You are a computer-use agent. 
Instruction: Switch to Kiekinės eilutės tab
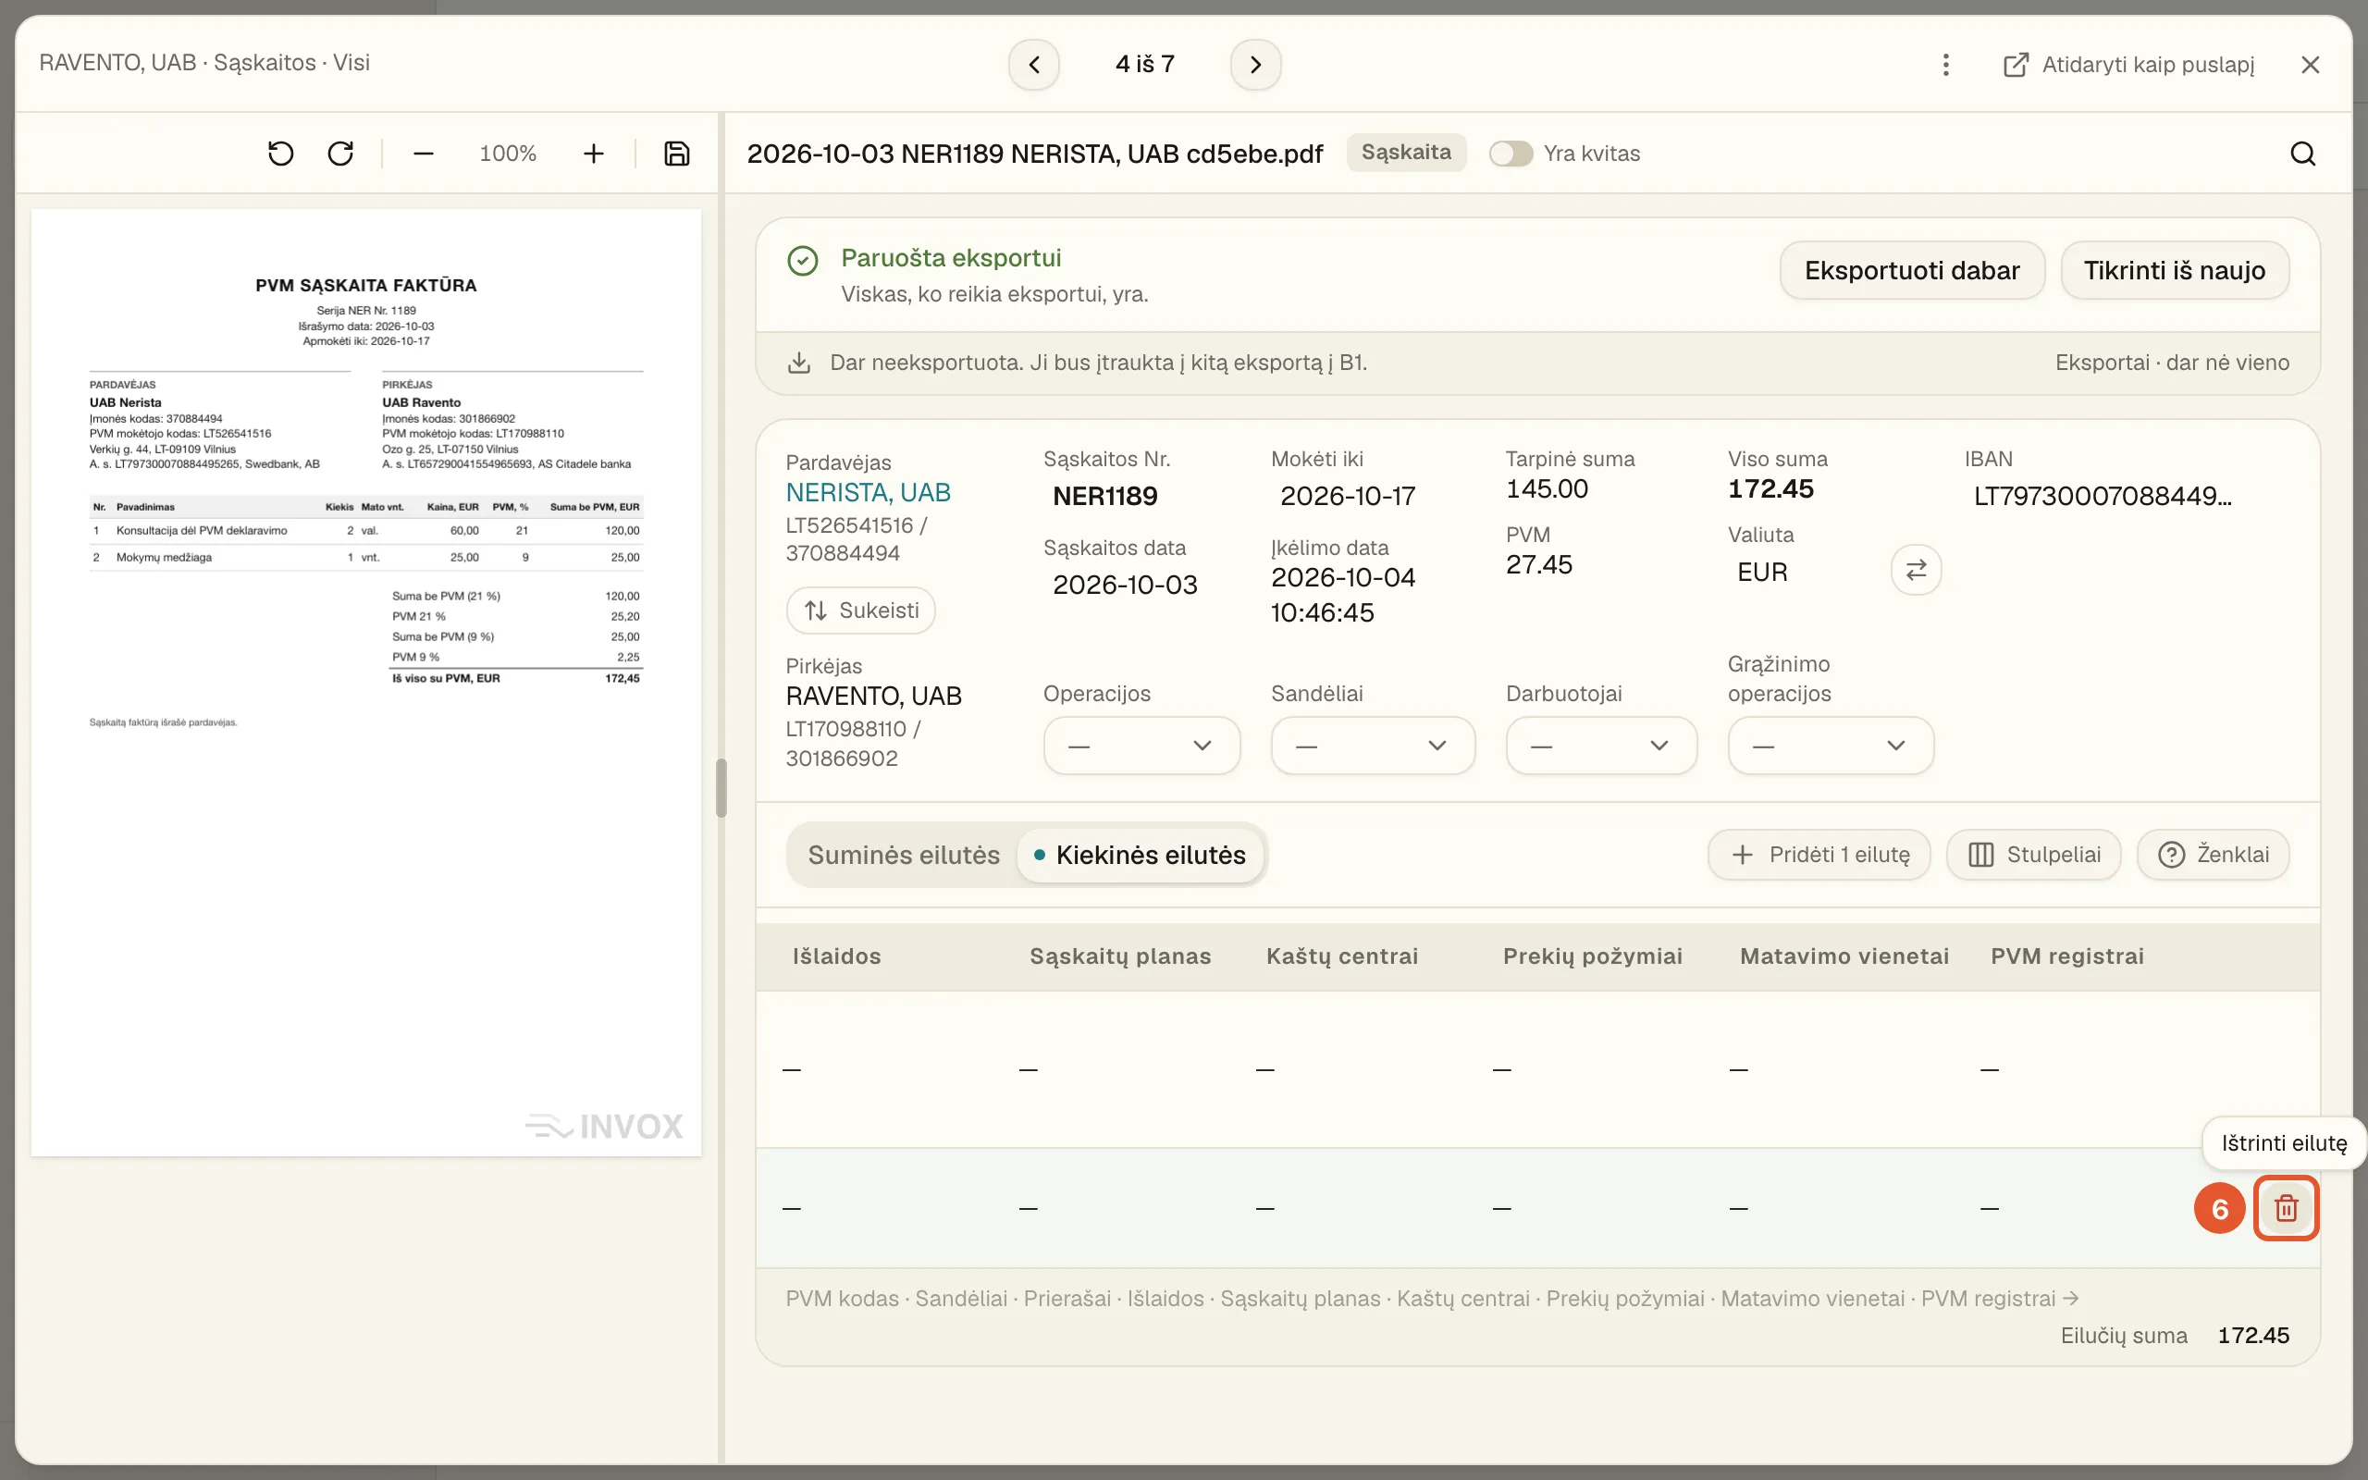click(1140, 855)
